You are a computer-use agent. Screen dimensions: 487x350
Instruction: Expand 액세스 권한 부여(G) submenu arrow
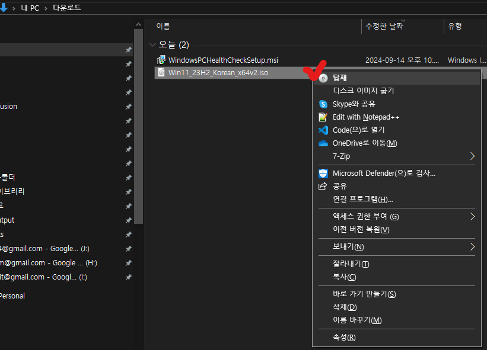472,216
